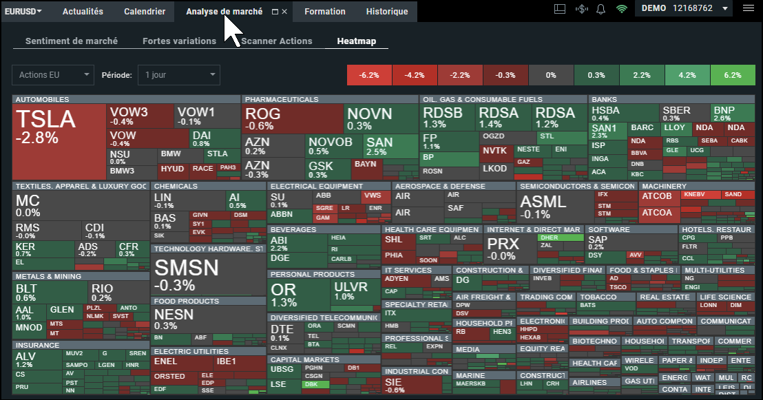Open the TSLA -2.8% heatmap tile
Viewport: 763px width, 400px height.
(59, 142)
